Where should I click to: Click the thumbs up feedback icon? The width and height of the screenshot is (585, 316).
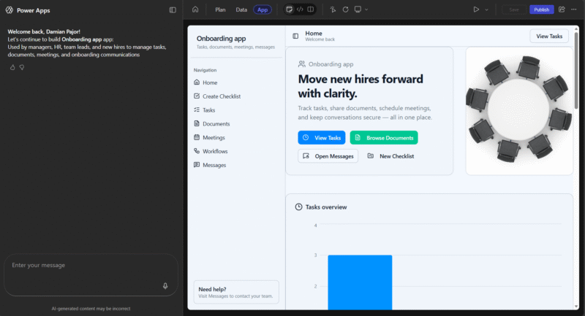coord(12,67)
